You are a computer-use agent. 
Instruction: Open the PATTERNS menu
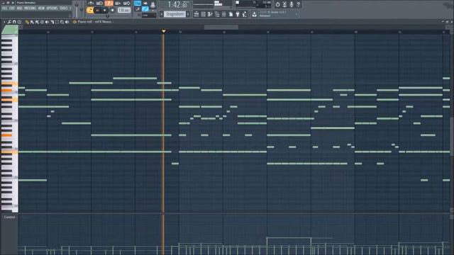[x=30, y=8]
